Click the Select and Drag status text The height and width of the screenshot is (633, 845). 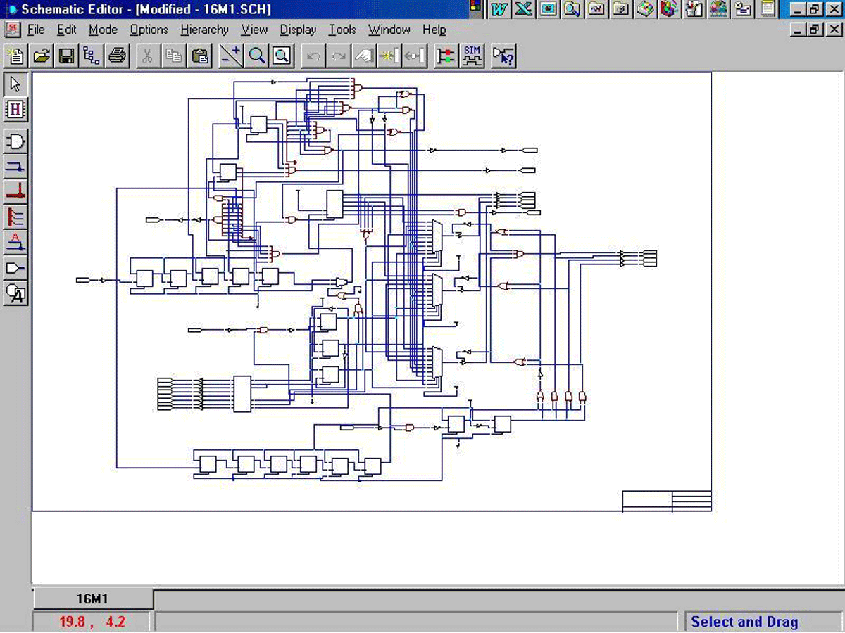pos(745,622)
